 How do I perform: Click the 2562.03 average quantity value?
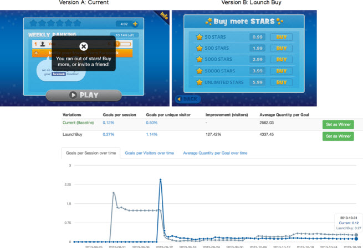267,123
